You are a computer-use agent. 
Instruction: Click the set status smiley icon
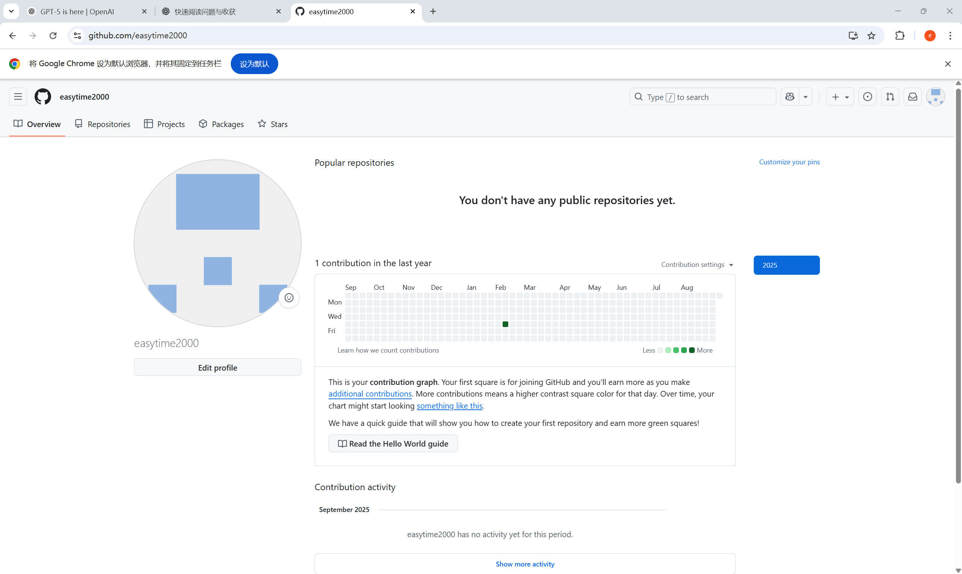[289, 298]
